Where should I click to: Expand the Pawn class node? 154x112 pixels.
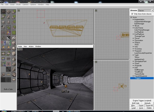tap(133, 63)
